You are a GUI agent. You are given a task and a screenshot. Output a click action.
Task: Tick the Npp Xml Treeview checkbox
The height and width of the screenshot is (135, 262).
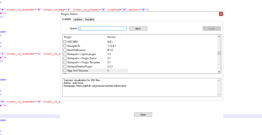click(65, 71)
